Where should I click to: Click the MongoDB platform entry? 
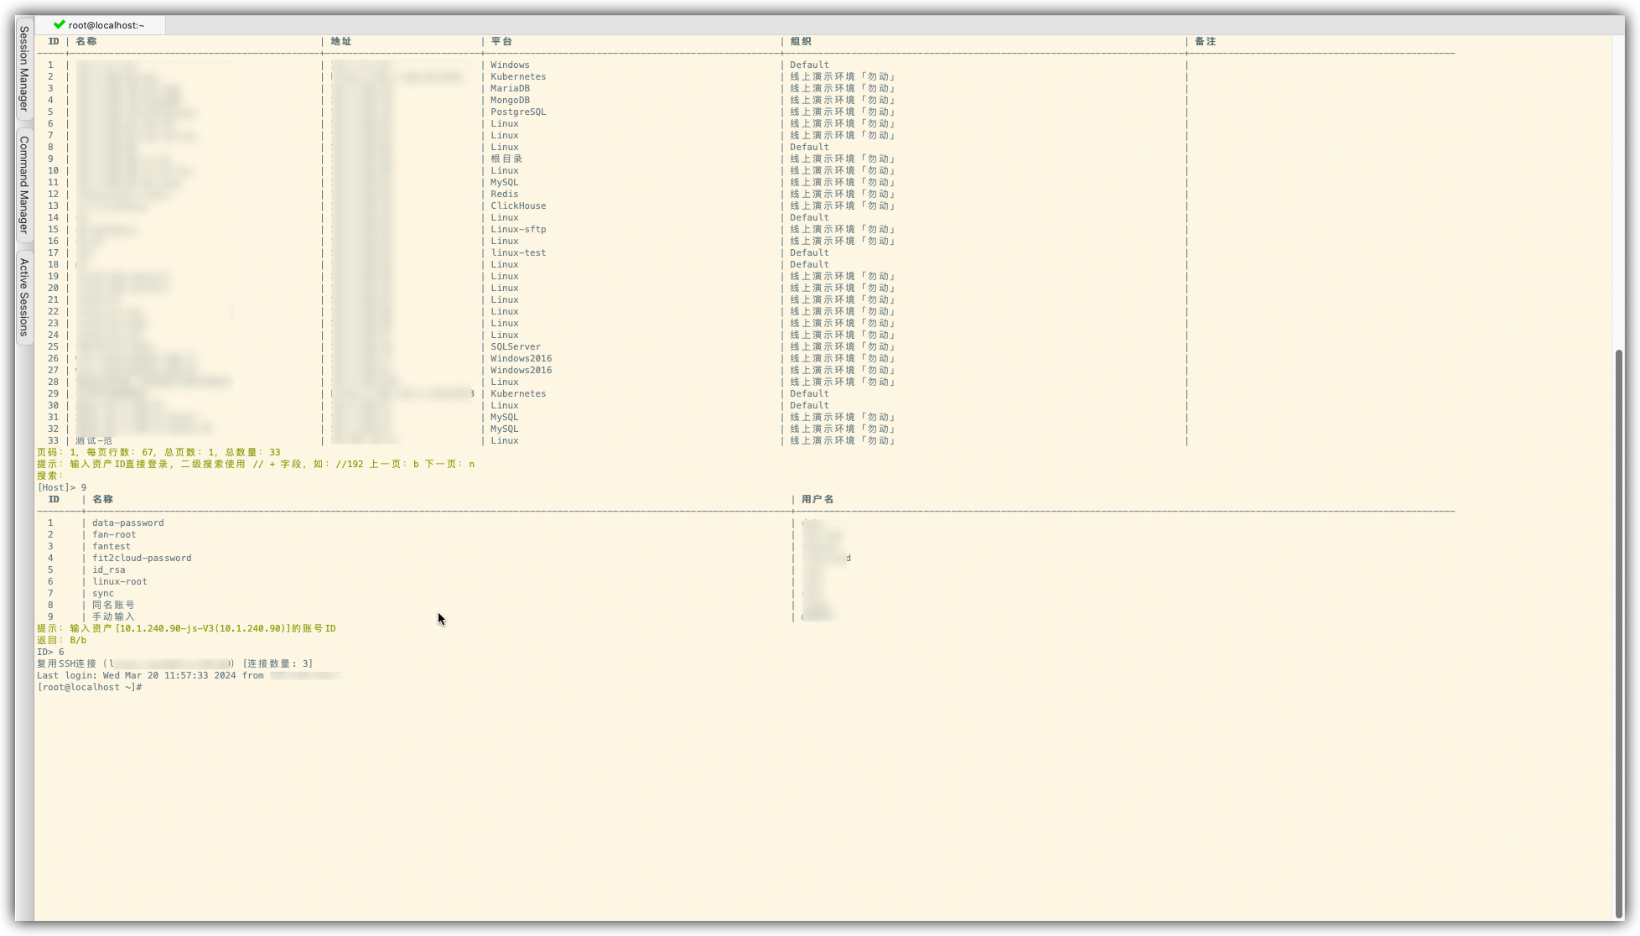coord(510,100)
